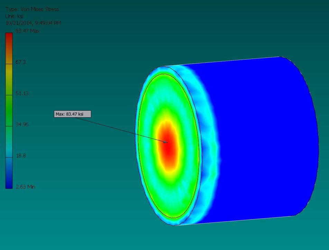Click the '18.8' legend value
Viewport: 329px width, 250px height.
21,156
